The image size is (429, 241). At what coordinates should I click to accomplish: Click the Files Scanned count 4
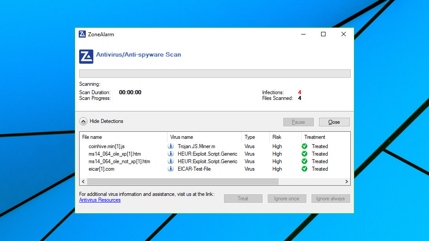pos(299,98)
